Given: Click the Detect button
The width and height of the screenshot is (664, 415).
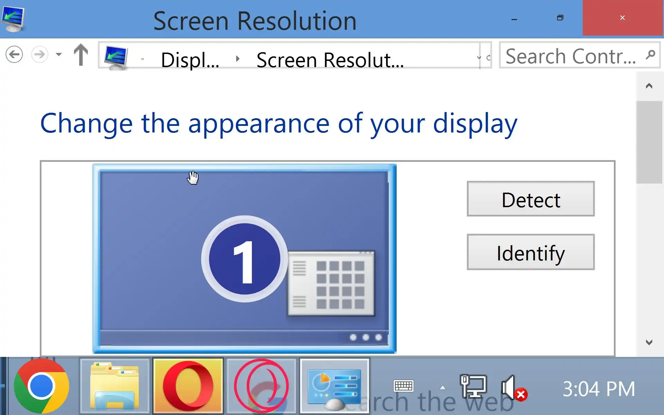Looking at the screenshot, I should (530, 199).
